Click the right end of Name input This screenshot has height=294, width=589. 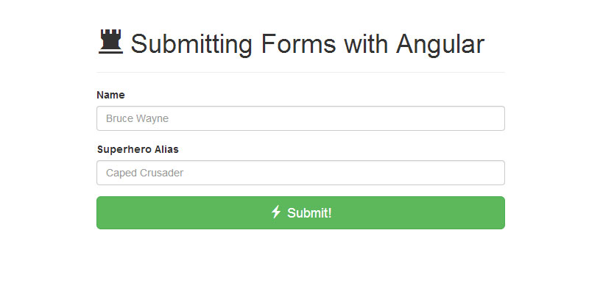pyautogui.click(x=495, y=118)
